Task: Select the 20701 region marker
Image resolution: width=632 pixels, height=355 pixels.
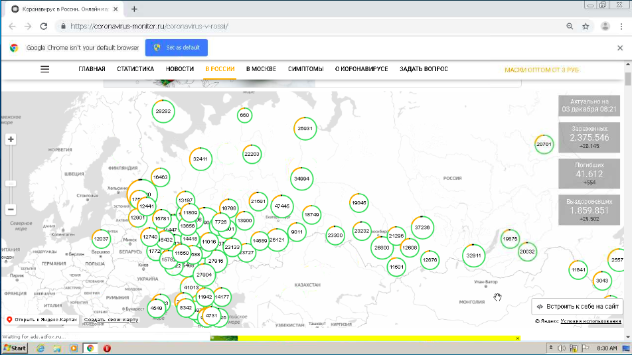Action: (544, 144)
